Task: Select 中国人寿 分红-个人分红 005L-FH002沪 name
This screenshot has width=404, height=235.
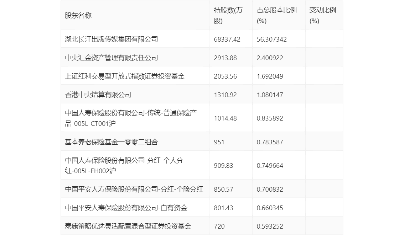Action: pyautogui.click(x=124, y=165)
